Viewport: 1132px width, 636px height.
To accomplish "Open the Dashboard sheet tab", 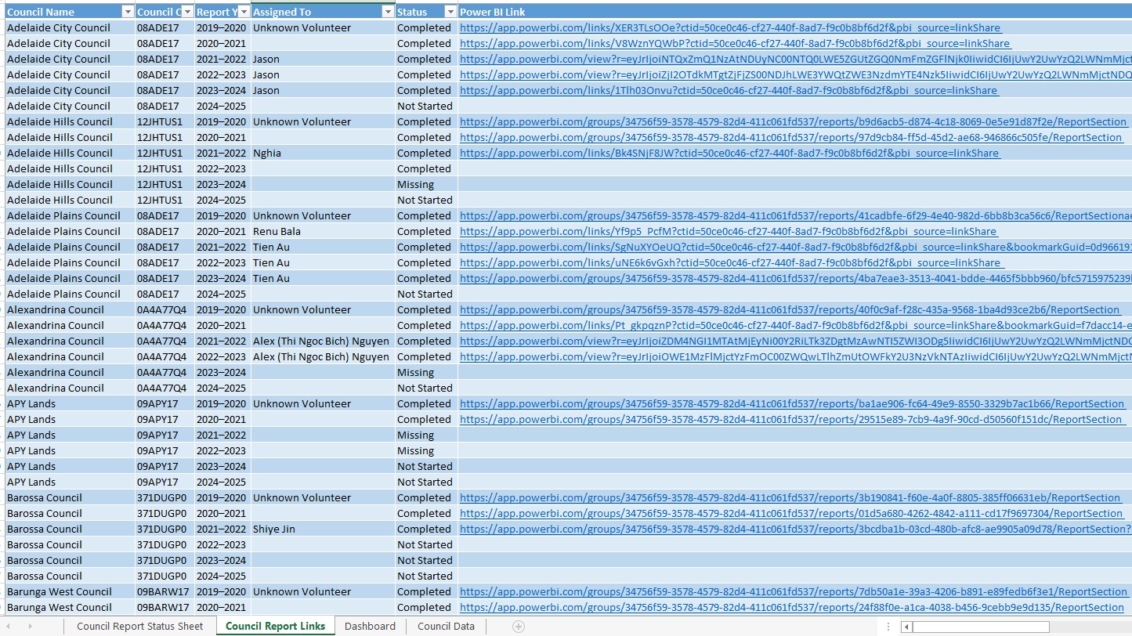I will coord(370,627).
